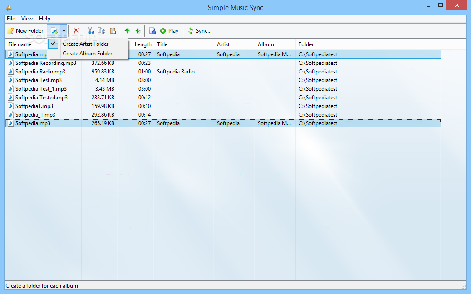
Task: Click the 4.14 MB size cell
Action: pyautogui.click(x=104, y=80)
